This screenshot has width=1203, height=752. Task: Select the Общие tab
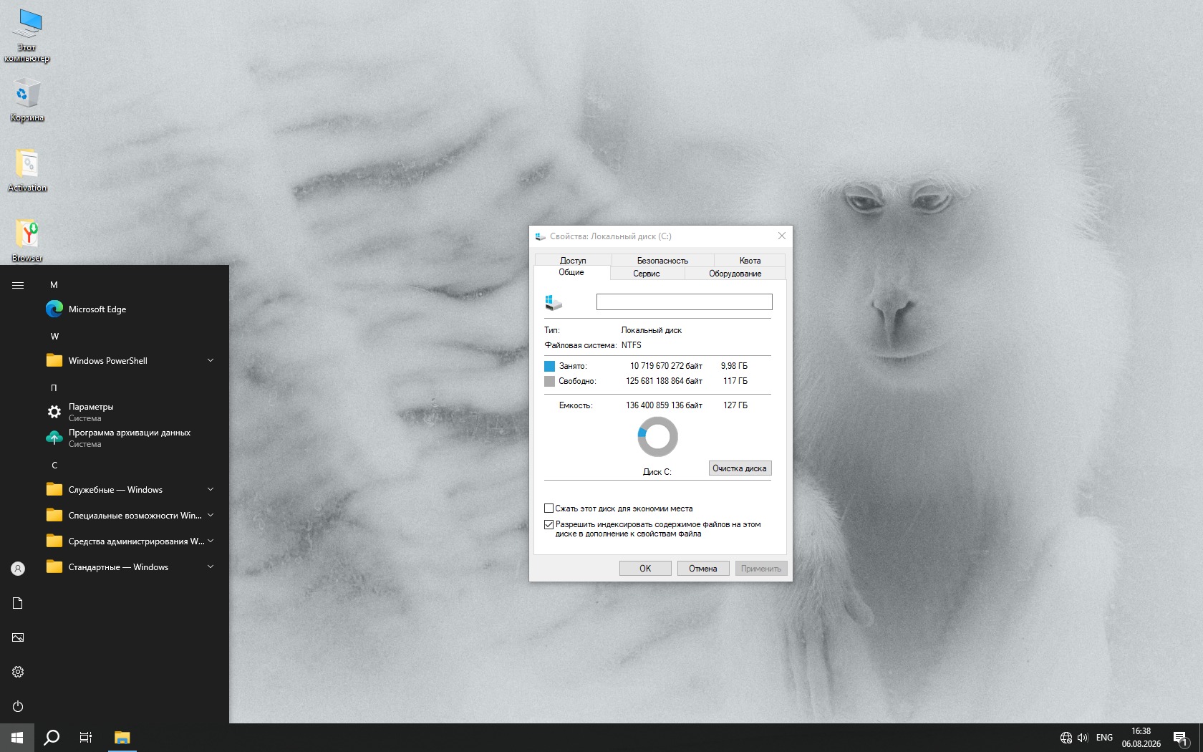(x=571, y=272)
